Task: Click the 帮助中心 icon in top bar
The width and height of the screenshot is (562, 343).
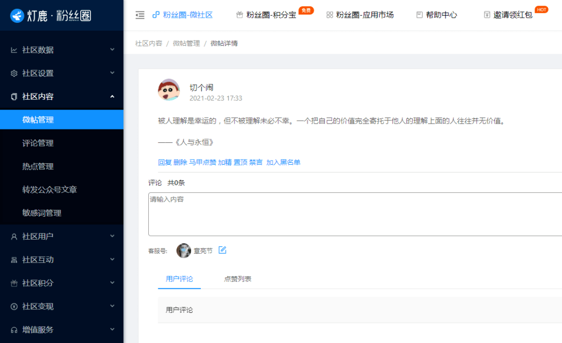Action: tap(419, 15)
